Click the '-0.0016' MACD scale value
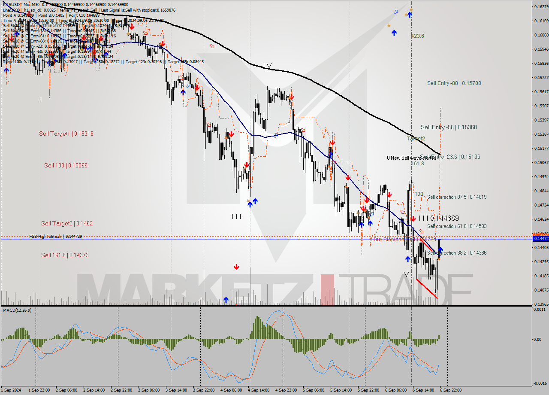549x395 pixels. click(x=540, y=383)
